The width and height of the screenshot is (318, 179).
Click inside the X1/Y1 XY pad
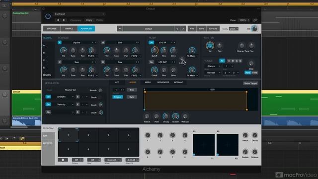click(204, 145)
